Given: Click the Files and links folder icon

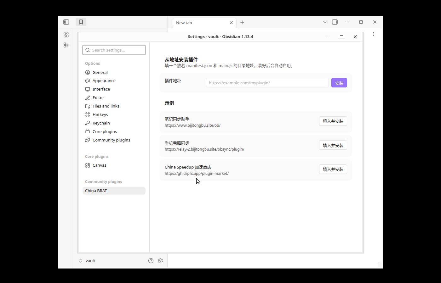Looking at the screenshot, I should click(88, 106).
